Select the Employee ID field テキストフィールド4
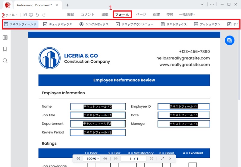 coord(184,106)
